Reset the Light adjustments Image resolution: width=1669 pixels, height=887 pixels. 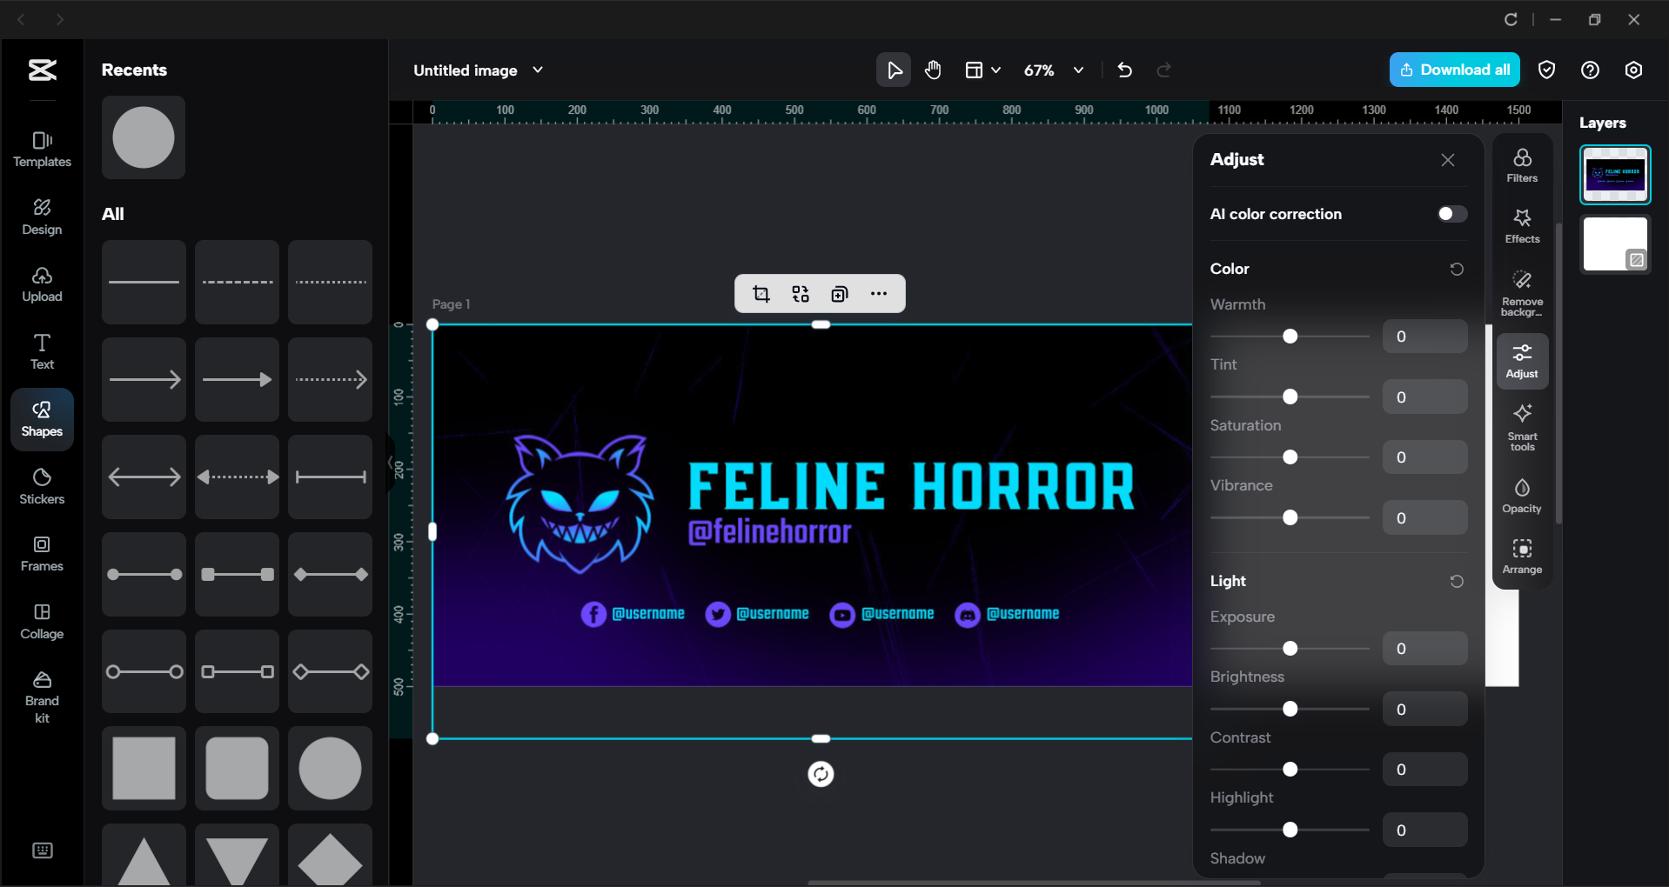(1456, 581)
